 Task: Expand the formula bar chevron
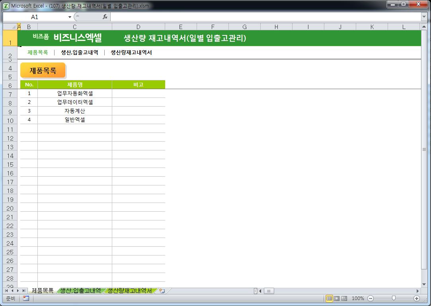tap(423, 17)
